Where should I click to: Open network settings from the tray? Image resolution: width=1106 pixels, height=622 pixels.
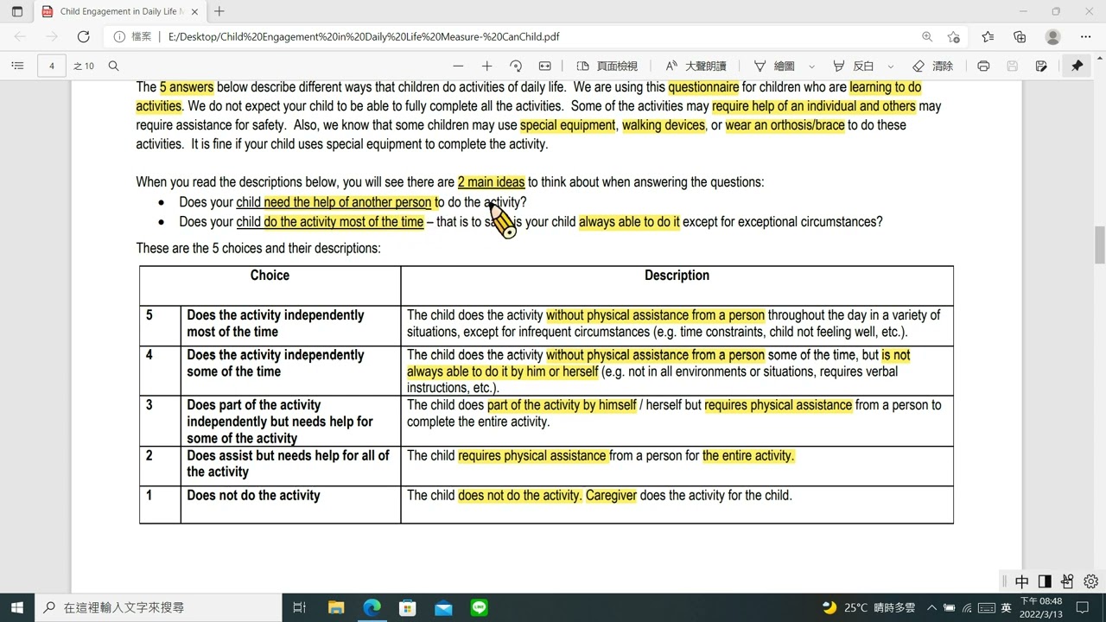968,607
